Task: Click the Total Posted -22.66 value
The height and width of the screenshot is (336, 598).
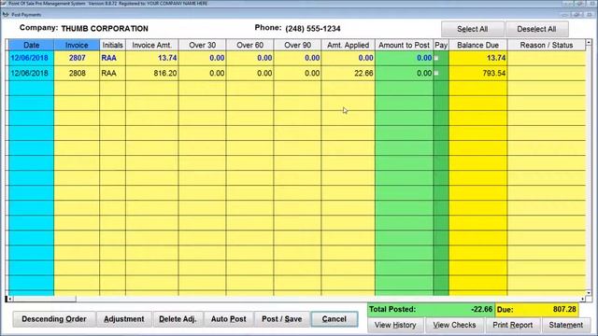Action: tap(482, 309)
